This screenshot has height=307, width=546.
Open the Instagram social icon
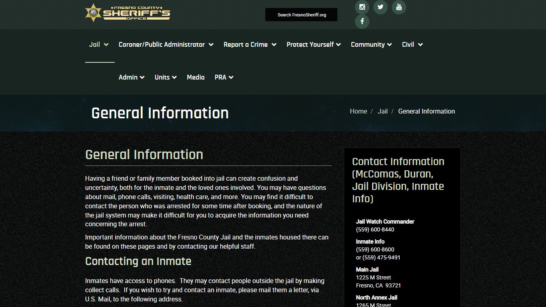362,7
